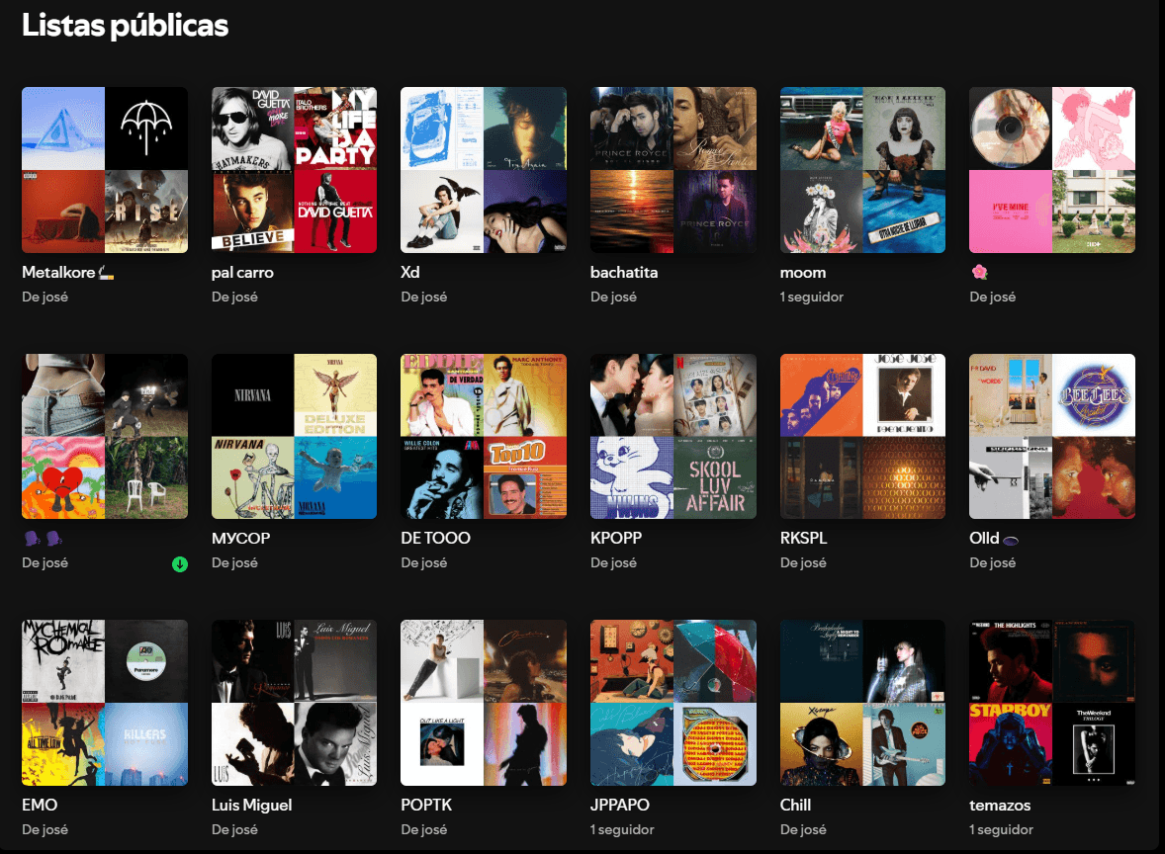This screenshot has width=1165, height=854.
Task: Select the Luis Miguel playlist title
Action: coord(251,805)
